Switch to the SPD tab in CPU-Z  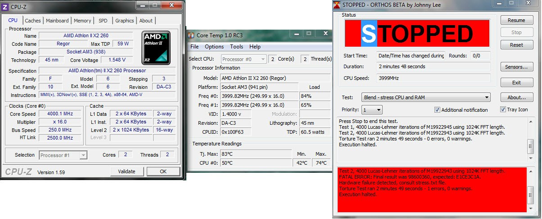[x=103, y=21]
